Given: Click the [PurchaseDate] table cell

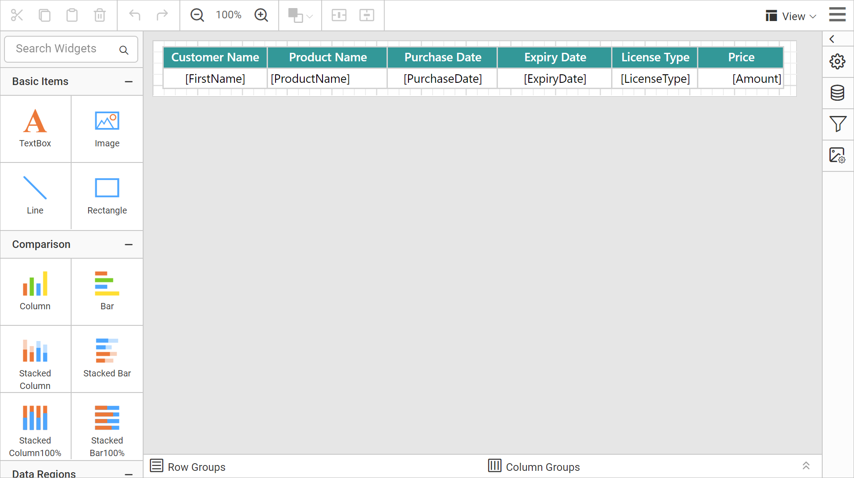Looking at the screenshot, I should point(443,79).
